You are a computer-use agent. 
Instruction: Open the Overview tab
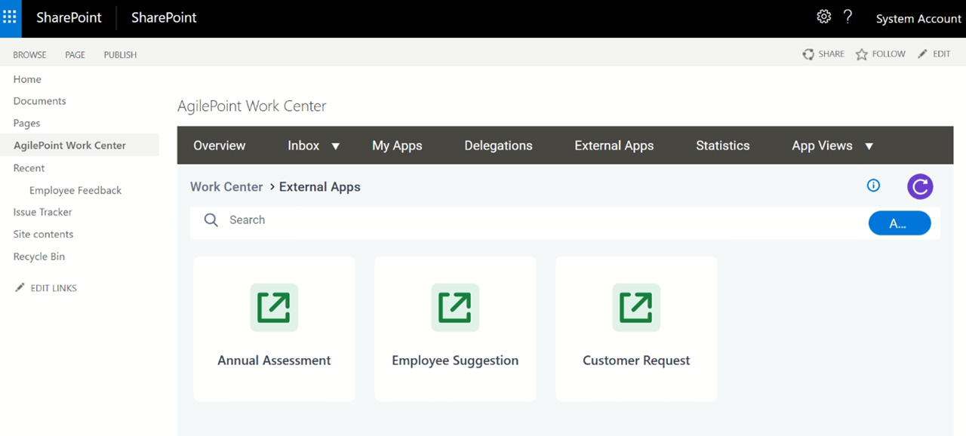click(220, 146)
